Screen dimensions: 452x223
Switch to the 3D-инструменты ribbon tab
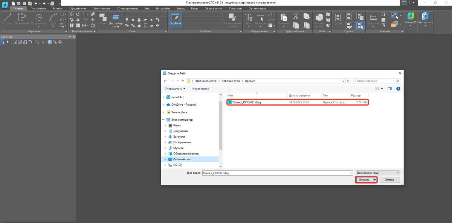127,8
